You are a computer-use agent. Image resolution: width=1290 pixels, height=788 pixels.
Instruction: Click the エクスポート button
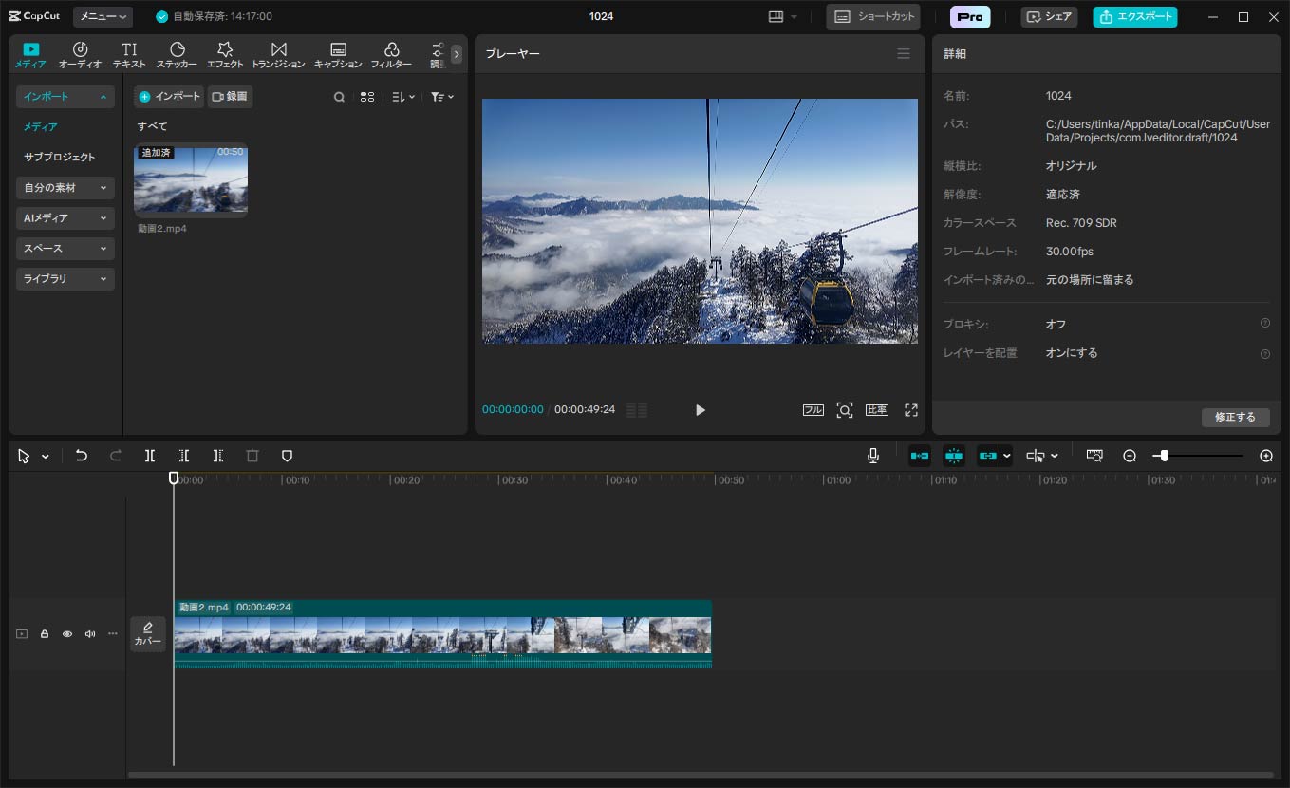(x=1134, y=17)
